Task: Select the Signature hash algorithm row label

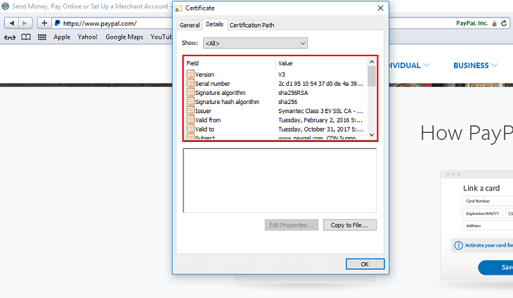Action: click(x=227, y=102)
